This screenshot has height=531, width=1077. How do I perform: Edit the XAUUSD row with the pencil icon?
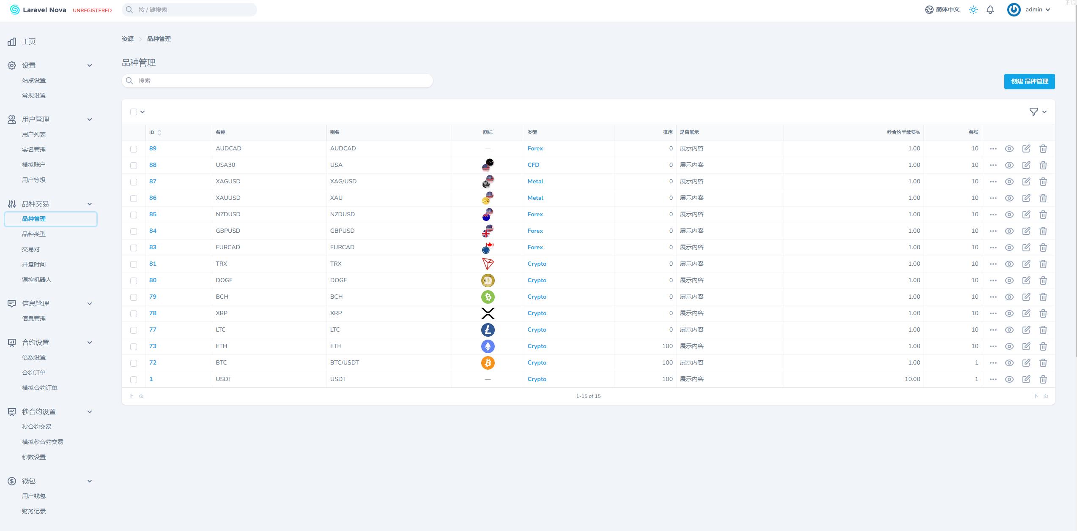coord(1026,198)
